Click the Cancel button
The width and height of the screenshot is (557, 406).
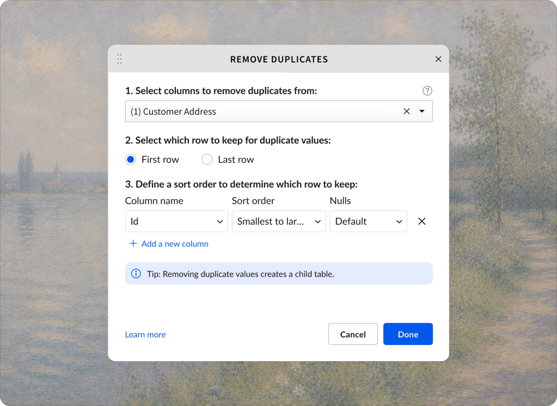tap(353, 334)
